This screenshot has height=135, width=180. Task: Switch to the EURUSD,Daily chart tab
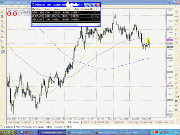14,122
